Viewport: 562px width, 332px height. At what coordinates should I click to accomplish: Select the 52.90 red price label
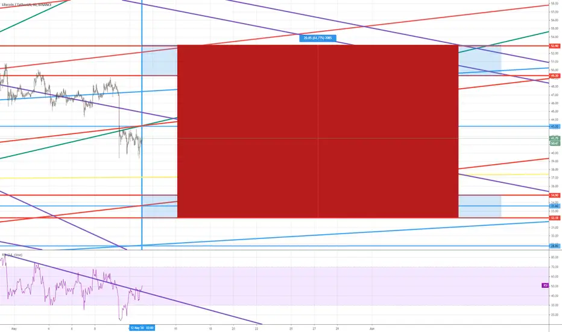(x=555, y=46)
